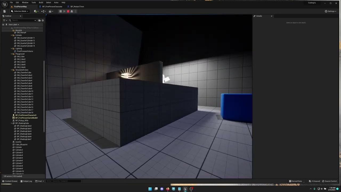The height and width of the screenshot is (192, 341).
Task: Open the Outliner search history dropdown arrow
Action: pyautogui.click(x=35, y=20)
